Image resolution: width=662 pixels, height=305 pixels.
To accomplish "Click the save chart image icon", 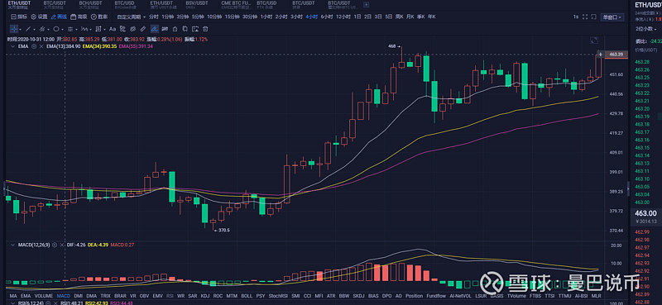I will click(x=195, y=29).
